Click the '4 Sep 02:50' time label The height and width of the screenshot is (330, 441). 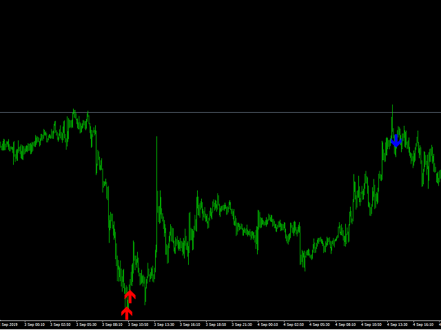click(294, 324)
